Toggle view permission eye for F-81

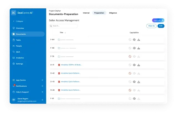point(134,98)
